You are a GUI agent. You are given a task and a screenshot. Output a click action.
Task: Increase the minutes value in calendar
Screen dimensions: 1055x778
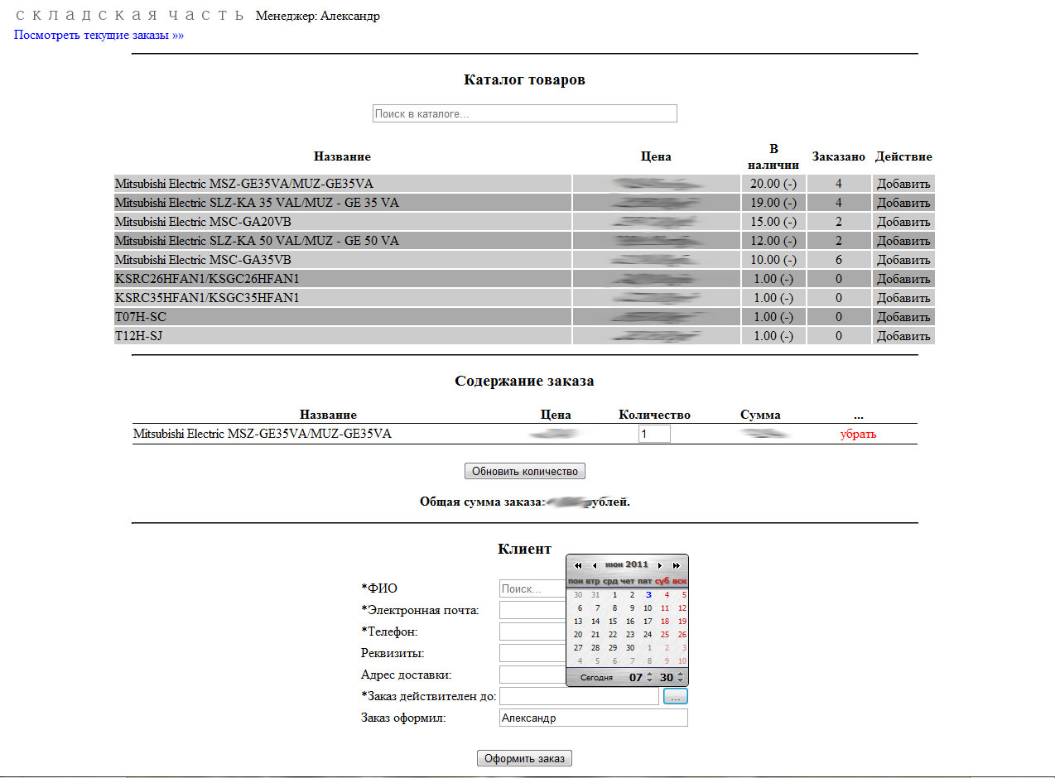[x=680, y=674]
